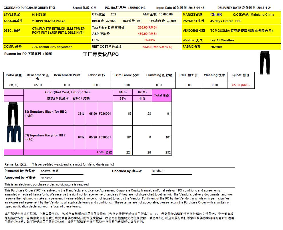Image resolution: width=283 pixels, height=230 pixels.
Task: Click the 89(Signature Navy) color row label
Action: point(45,137)
